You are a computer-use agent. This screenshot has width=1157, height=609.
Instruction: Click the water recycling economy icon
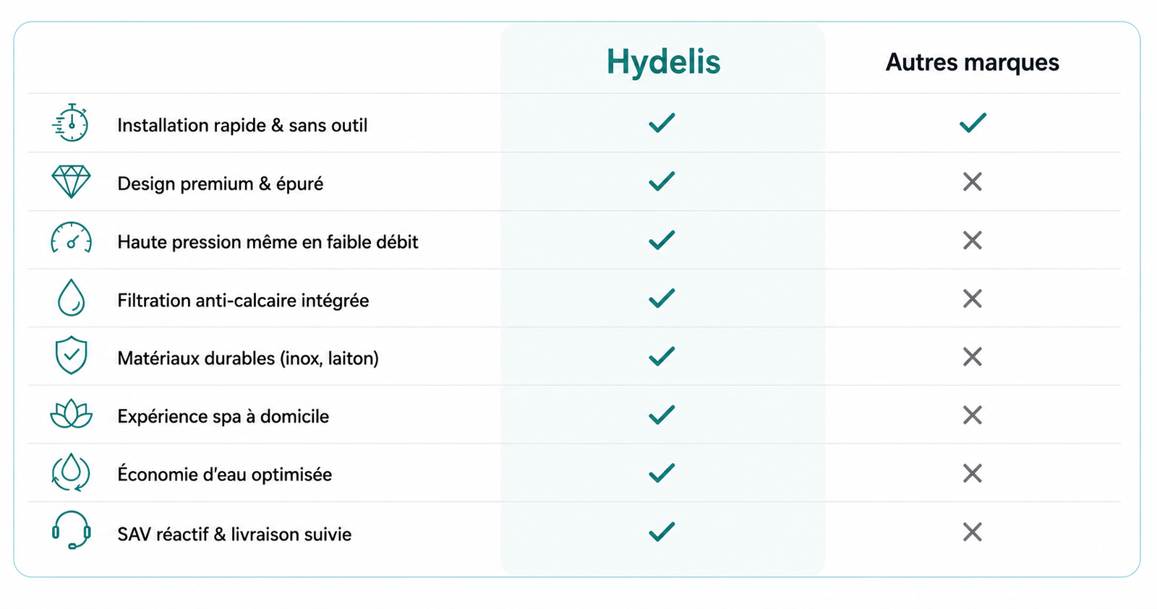[x=71, y=472]
